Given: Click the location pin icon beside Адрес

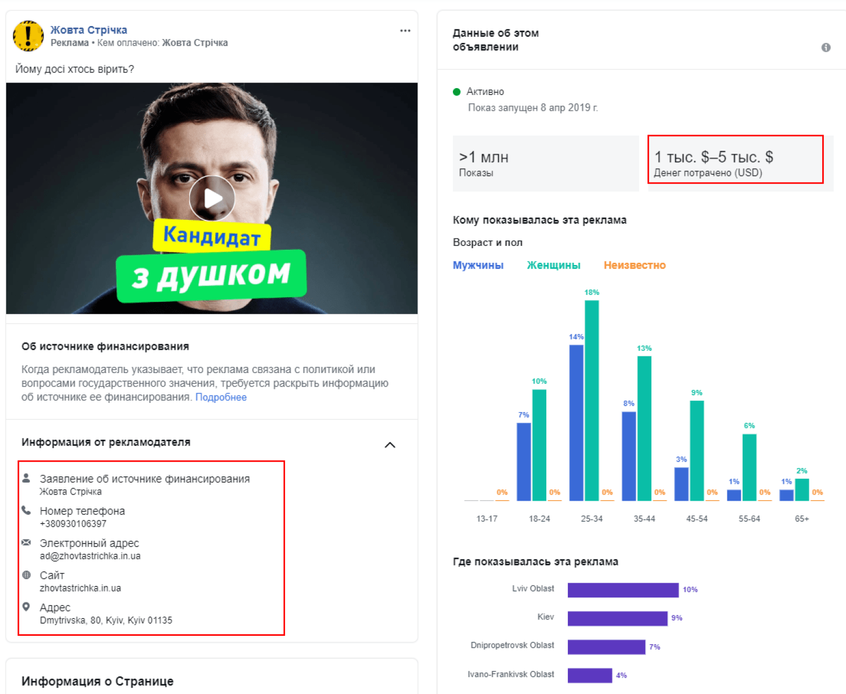Looking at the screenshot, I should pos(26,607).
